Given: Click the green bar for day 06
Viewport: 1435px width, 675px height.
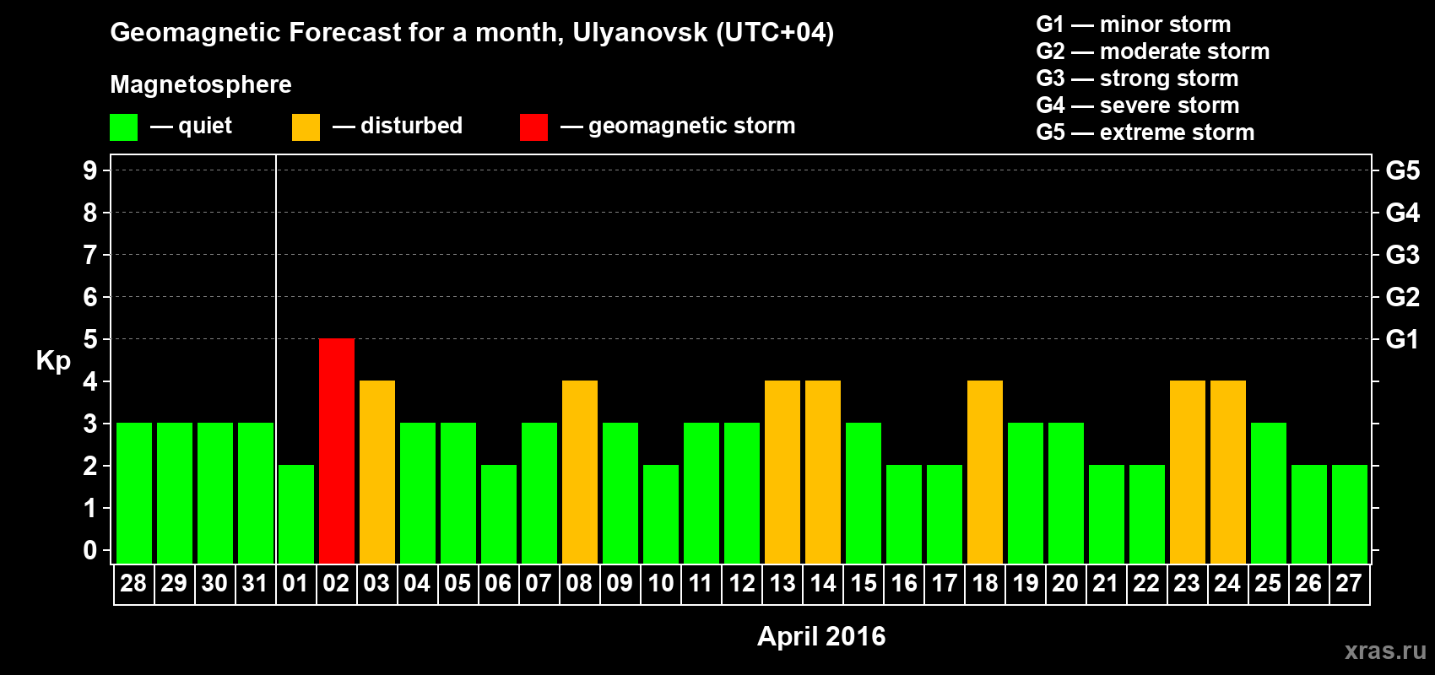Looking at the screenshot, I should tap(499, 514).
